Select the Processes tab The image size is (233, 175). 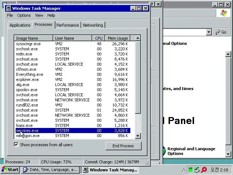[x=43, y=24]
